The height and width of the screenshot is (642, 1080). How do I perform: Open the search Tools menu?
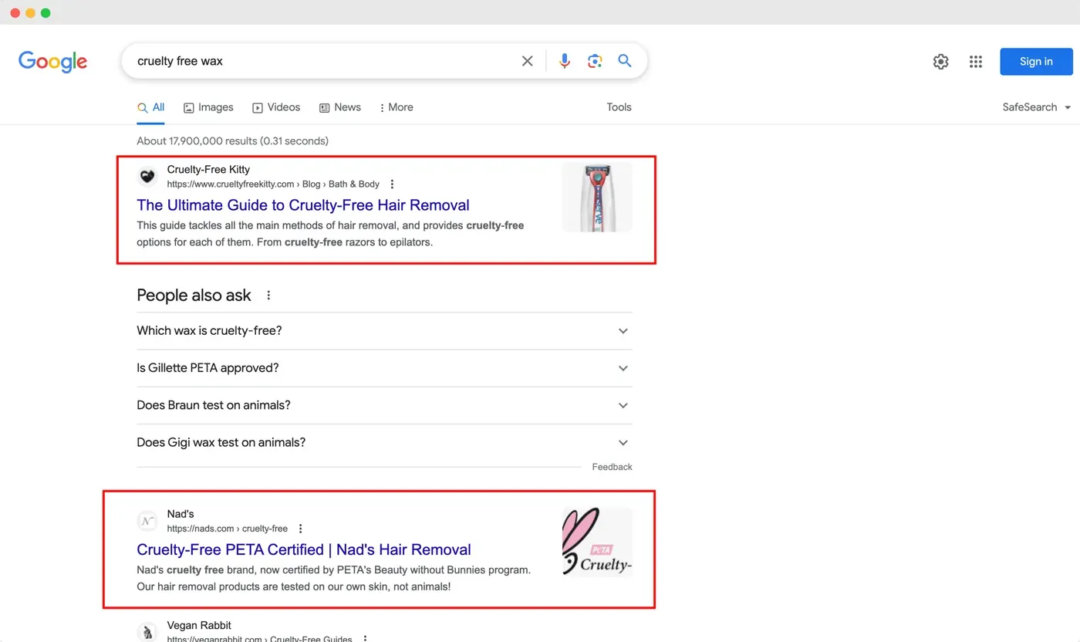coord(619,107)
